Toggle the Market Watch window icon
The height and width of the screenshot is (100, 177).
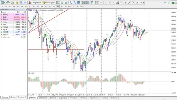12,2
